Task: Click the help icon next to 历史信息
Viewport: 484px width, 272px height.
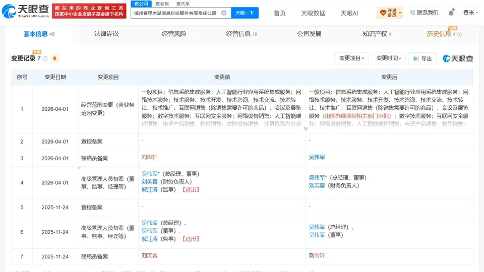Action: 460,34
